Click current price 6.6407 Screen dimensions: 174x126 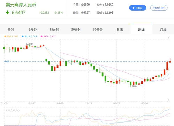[x=18, y=13]
